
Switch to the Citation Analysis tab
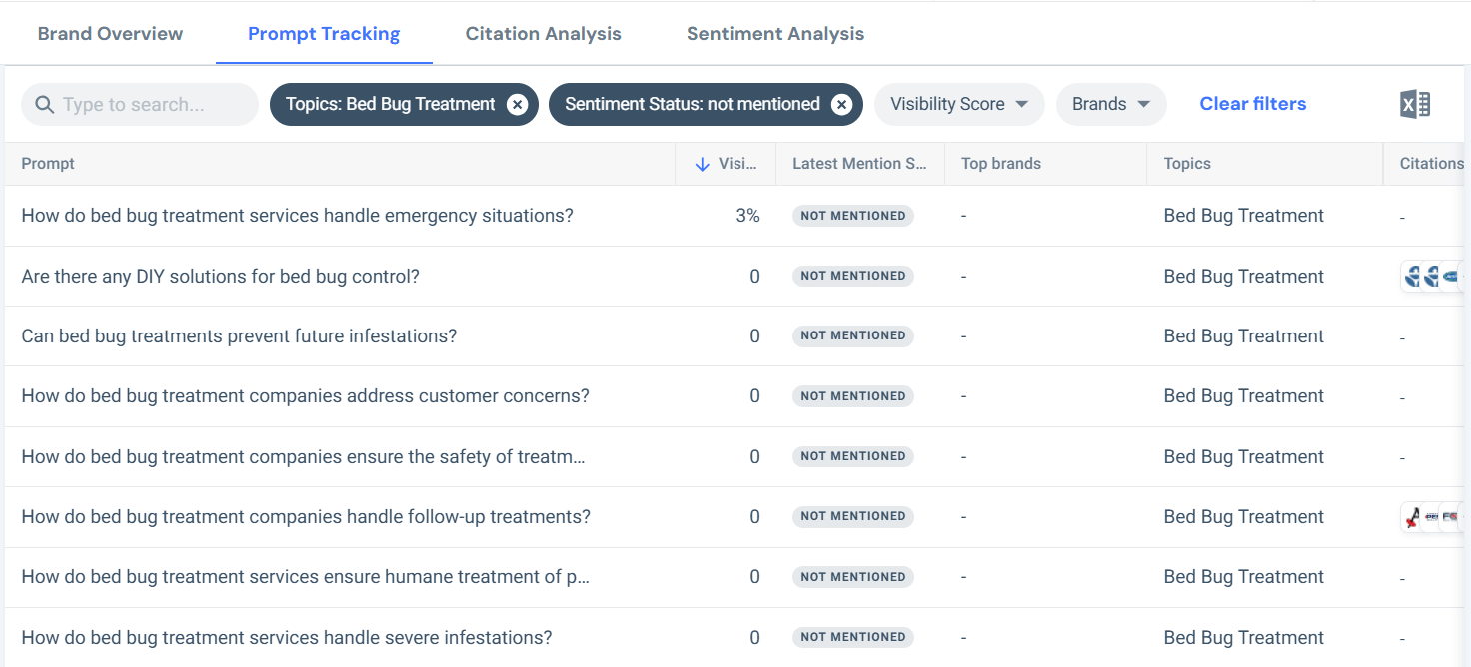click(543, 34)
